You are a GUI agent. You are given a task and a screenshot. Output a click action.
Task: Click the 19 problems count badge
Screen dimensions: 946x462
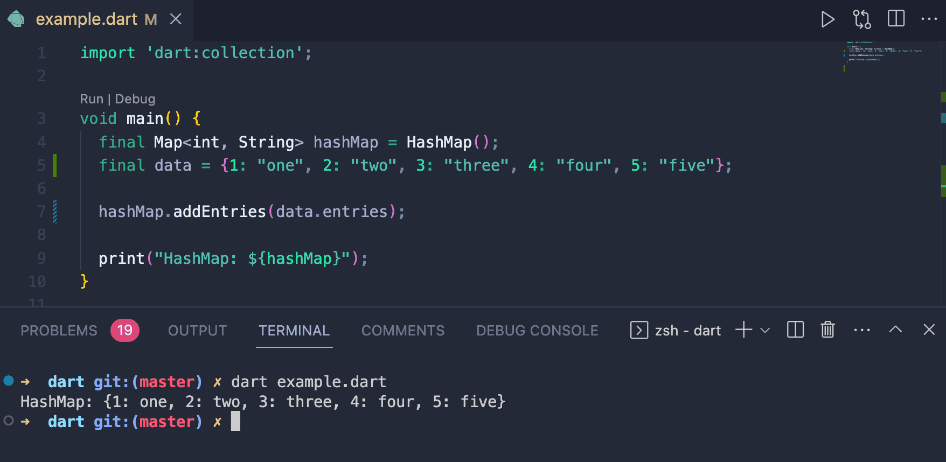[125, 330]
